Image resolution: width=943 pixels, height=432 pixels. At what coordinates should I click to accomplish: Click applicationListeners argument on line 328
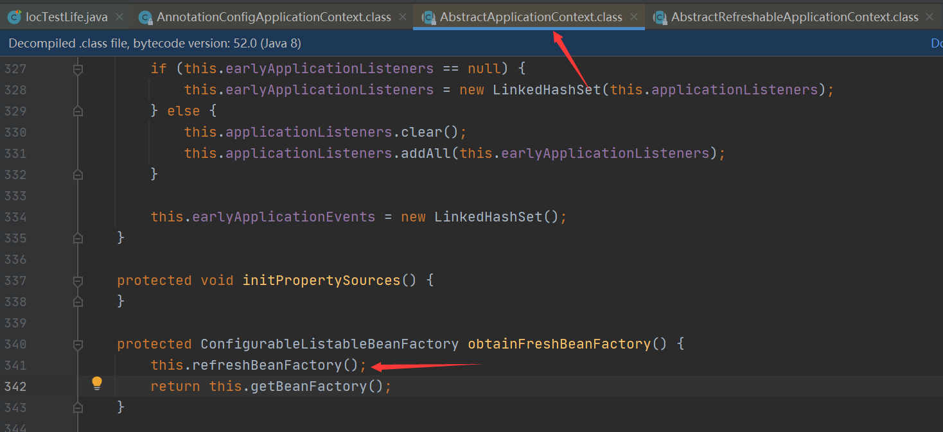[x=735, y=90]
